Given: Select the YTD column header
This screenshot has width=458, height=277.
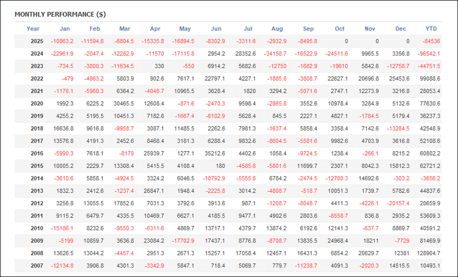Looking at the screenshot, I should pyautogui.click(x=431, y=29).
